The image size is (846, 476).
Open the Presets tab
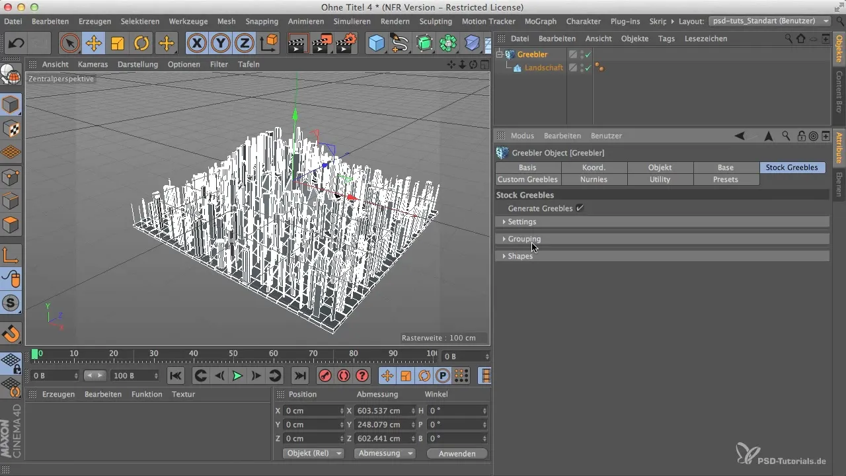tap(726, 179)
